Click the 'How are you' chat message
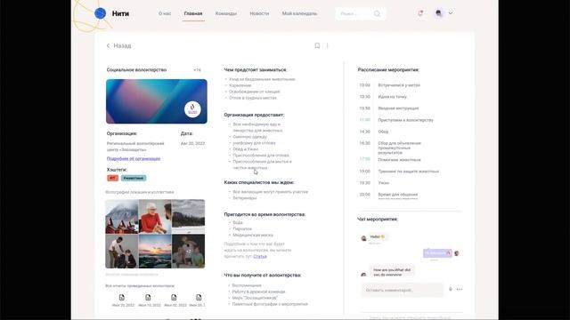 [392, 271]
